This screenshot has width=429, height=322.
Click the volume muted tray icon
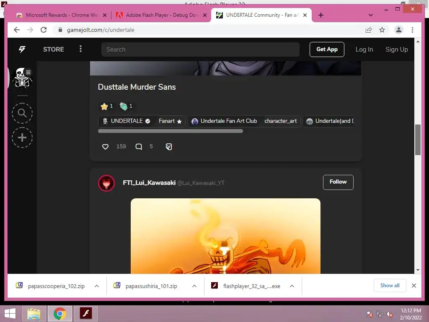pos(390,314)
